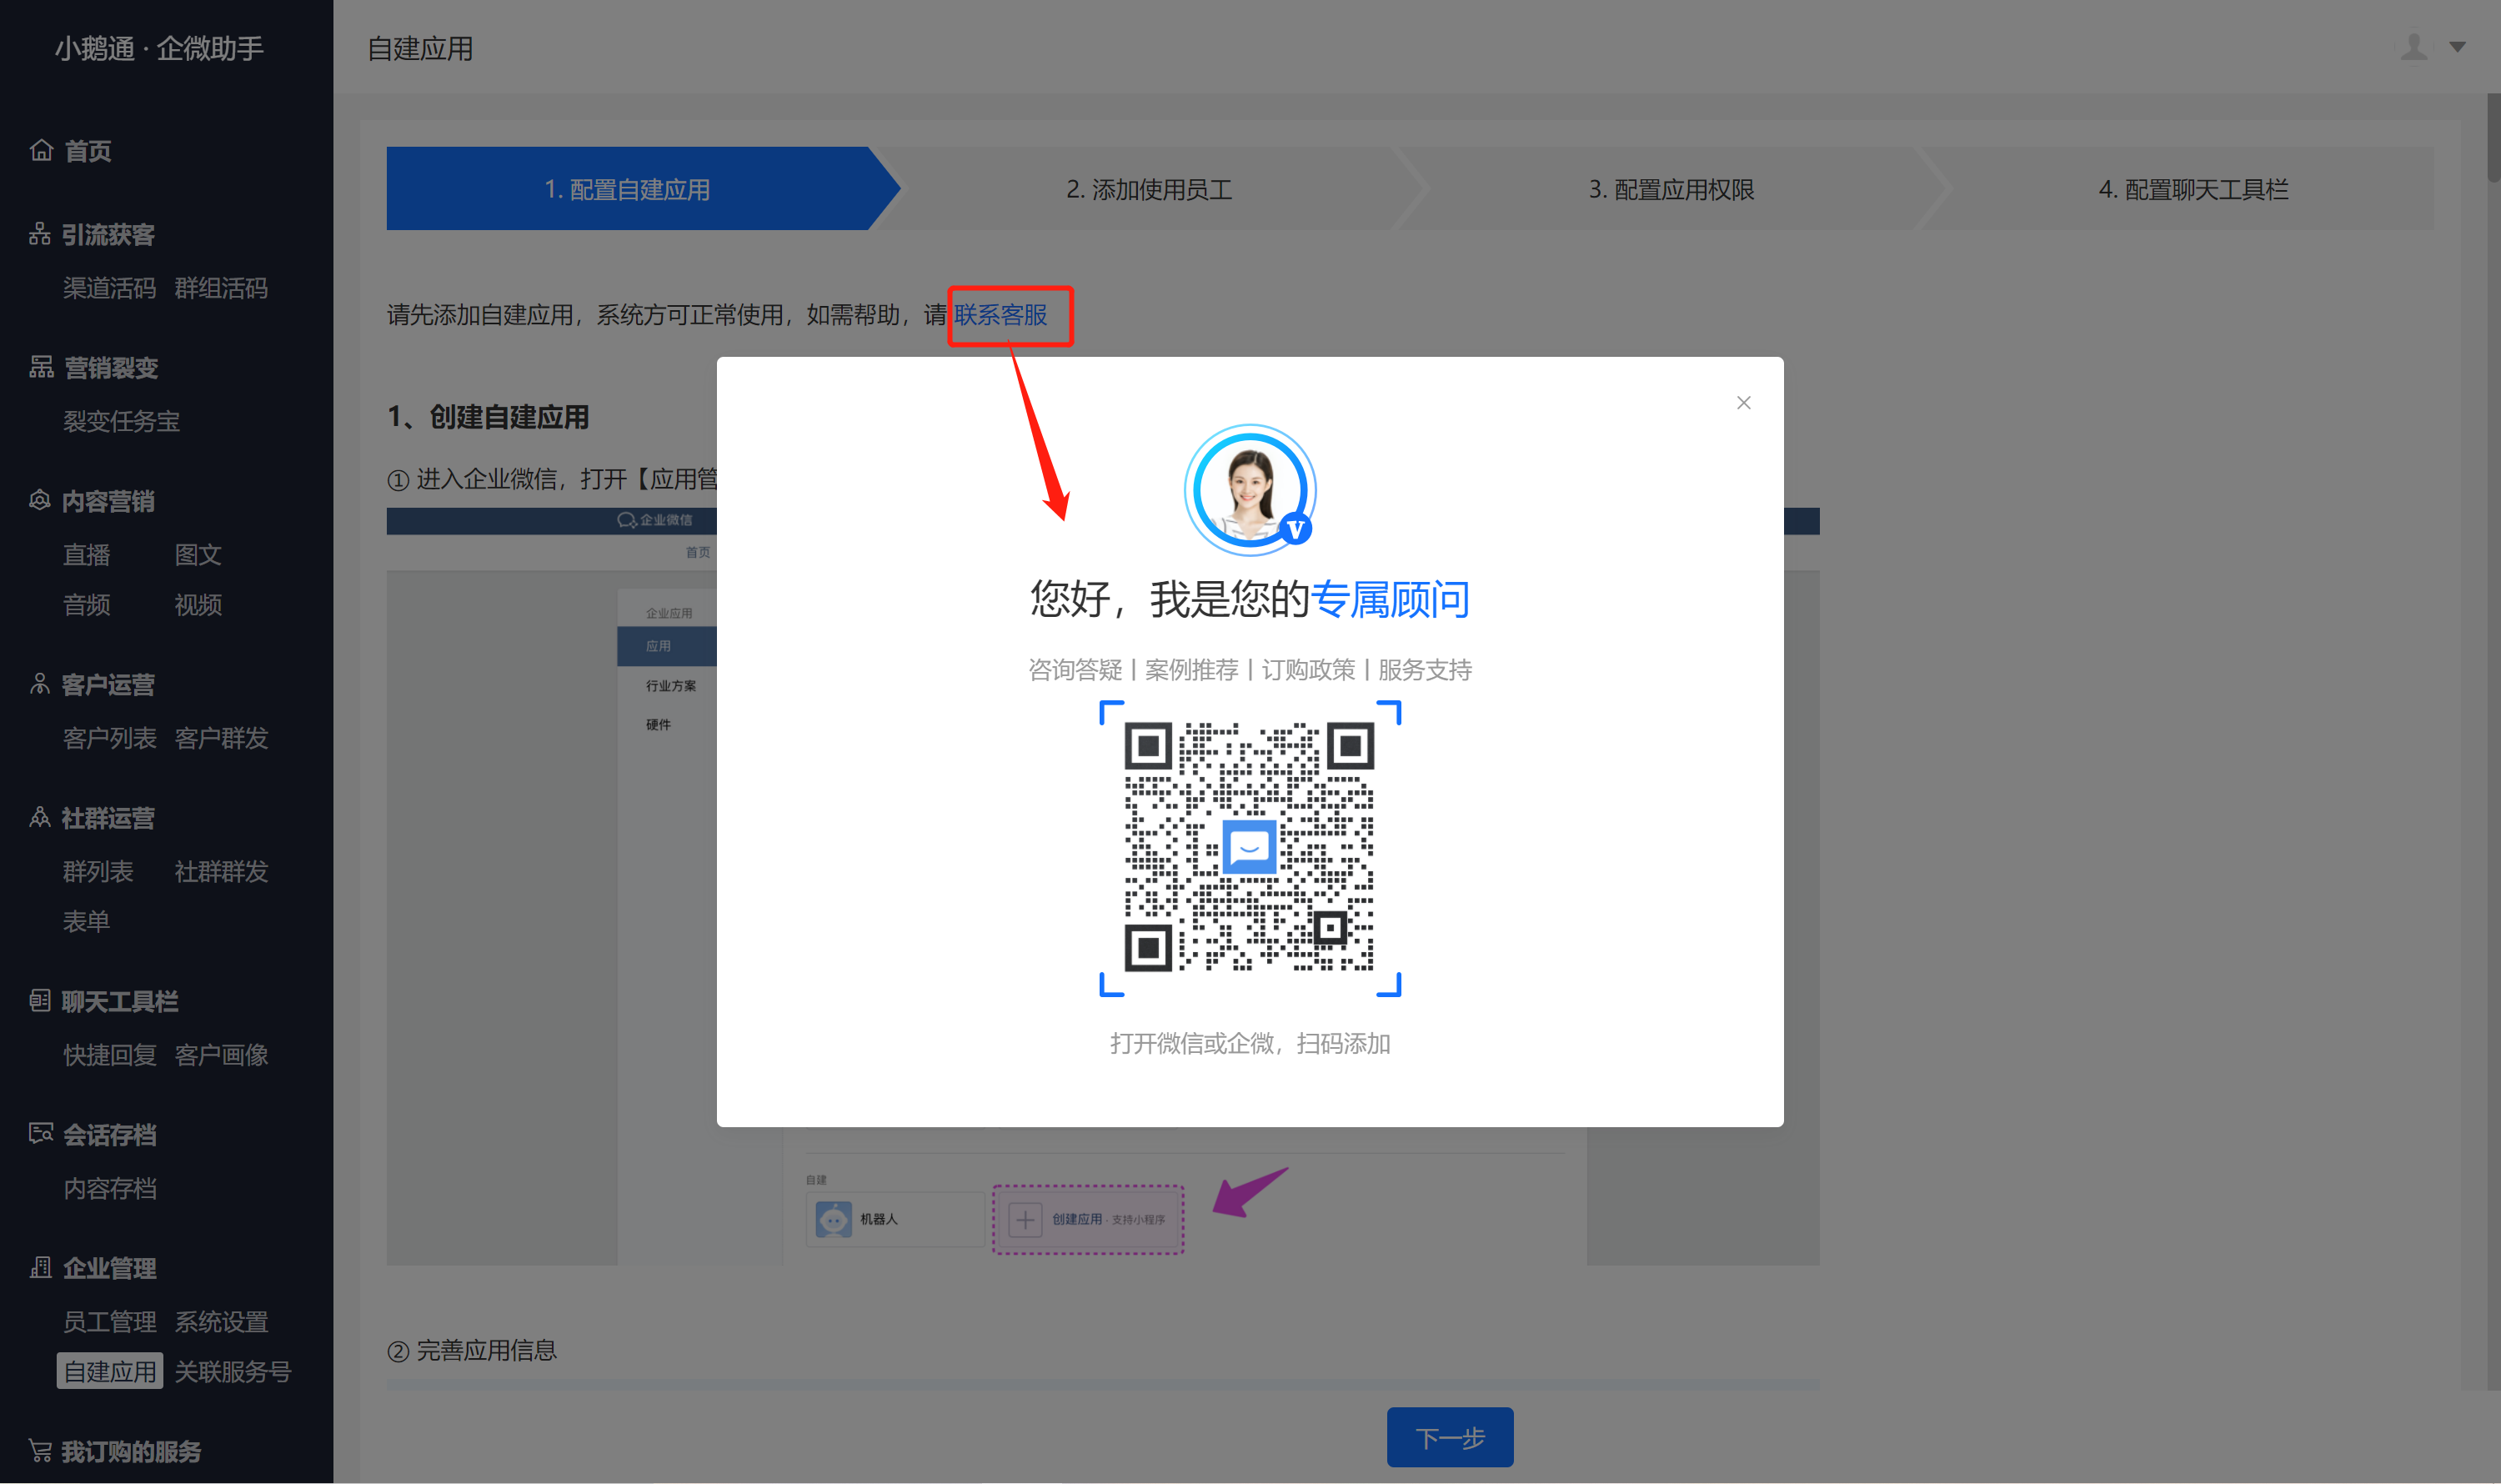The image size is (2501, 1484).
Task: Open 群列表 in sidebar
Action: pyautogui.click(x=98, y=871)
